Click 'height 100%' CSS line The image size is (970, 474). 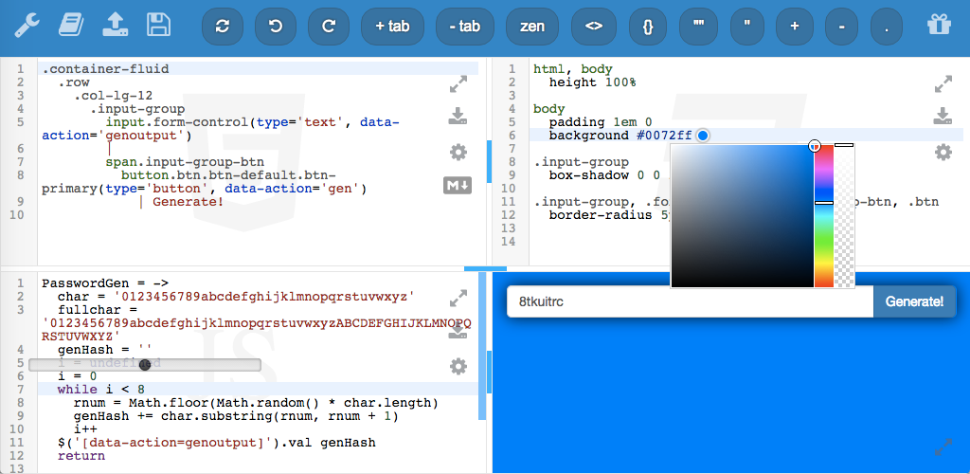click(x=593, y=82)
